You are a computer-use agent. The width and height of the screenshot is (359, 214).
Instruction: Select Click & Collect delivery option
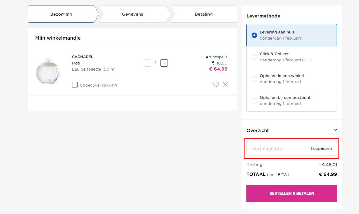click(254, 57)
